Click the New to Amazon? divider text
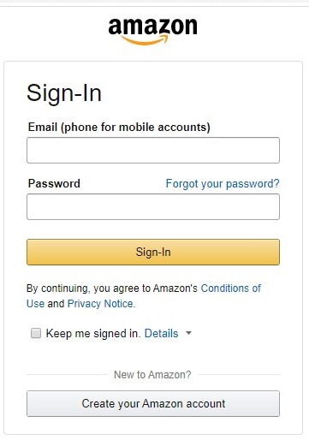This screenshot has height=446, width=309. 152,374
